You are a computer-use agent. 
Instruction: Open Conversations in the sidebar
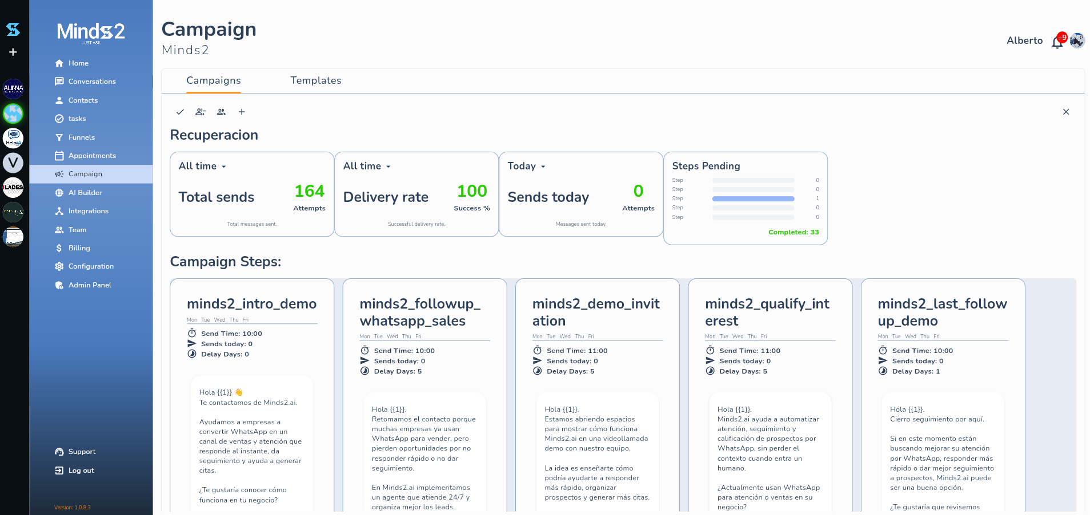pos(91,82)
